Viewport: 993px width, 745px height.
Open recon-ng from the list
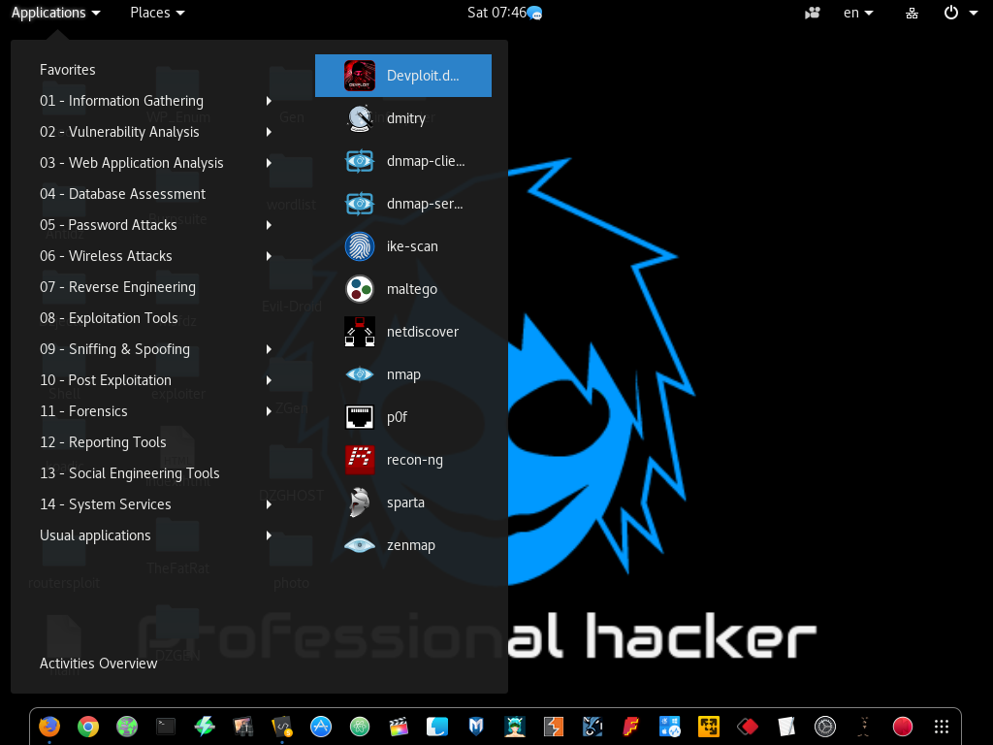click(x=402, y=460)
